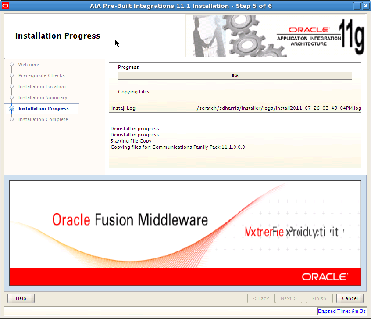371x319 pixels.
Task: Click the Copying Files status message area
Action: 136,92
